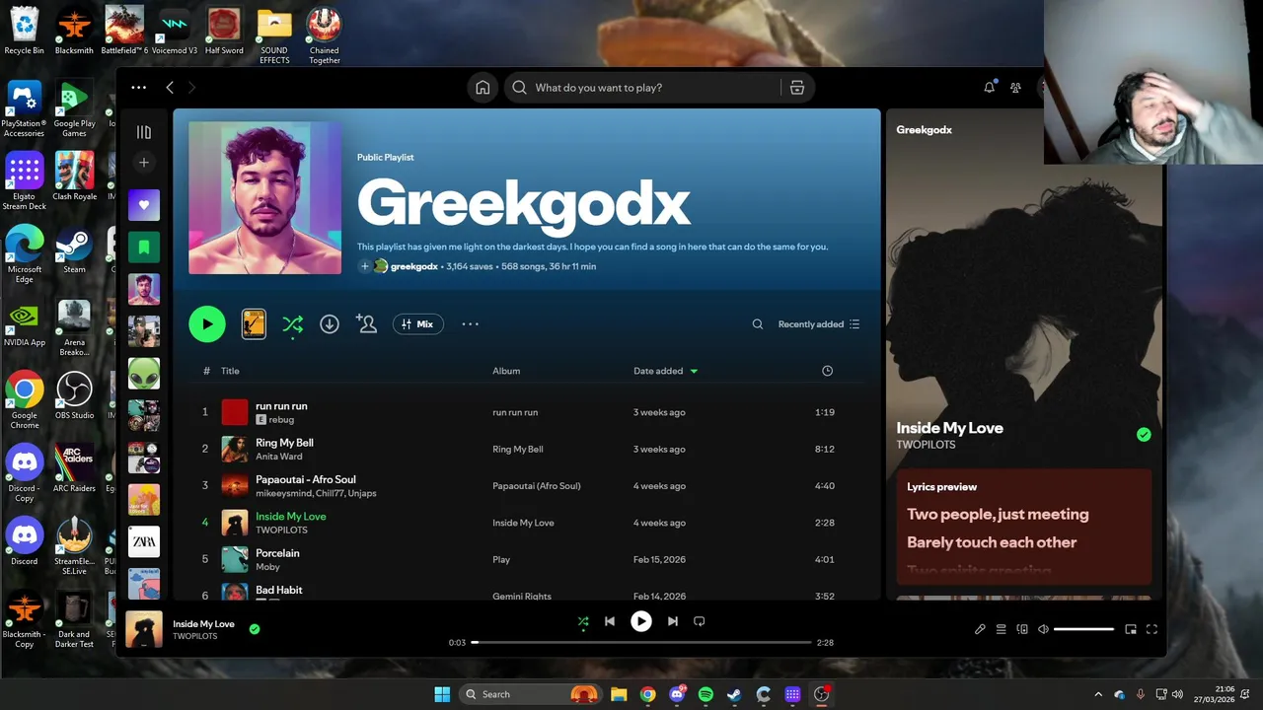Mute the Spotify volume
Screen dimensions: 1263x710
[1043, 629]
